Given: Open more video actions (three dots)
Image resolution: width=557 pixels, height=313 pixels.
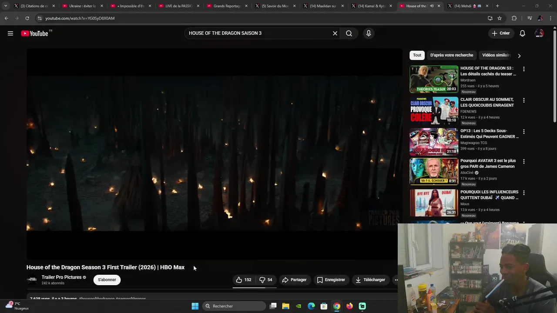Looking at the screenshot, I should (x=396, y=280).
